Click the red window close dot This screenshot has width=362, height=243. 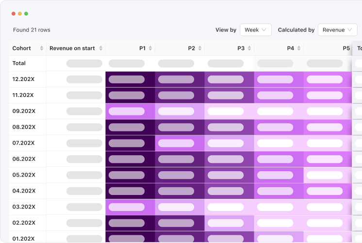coord(14,14)
